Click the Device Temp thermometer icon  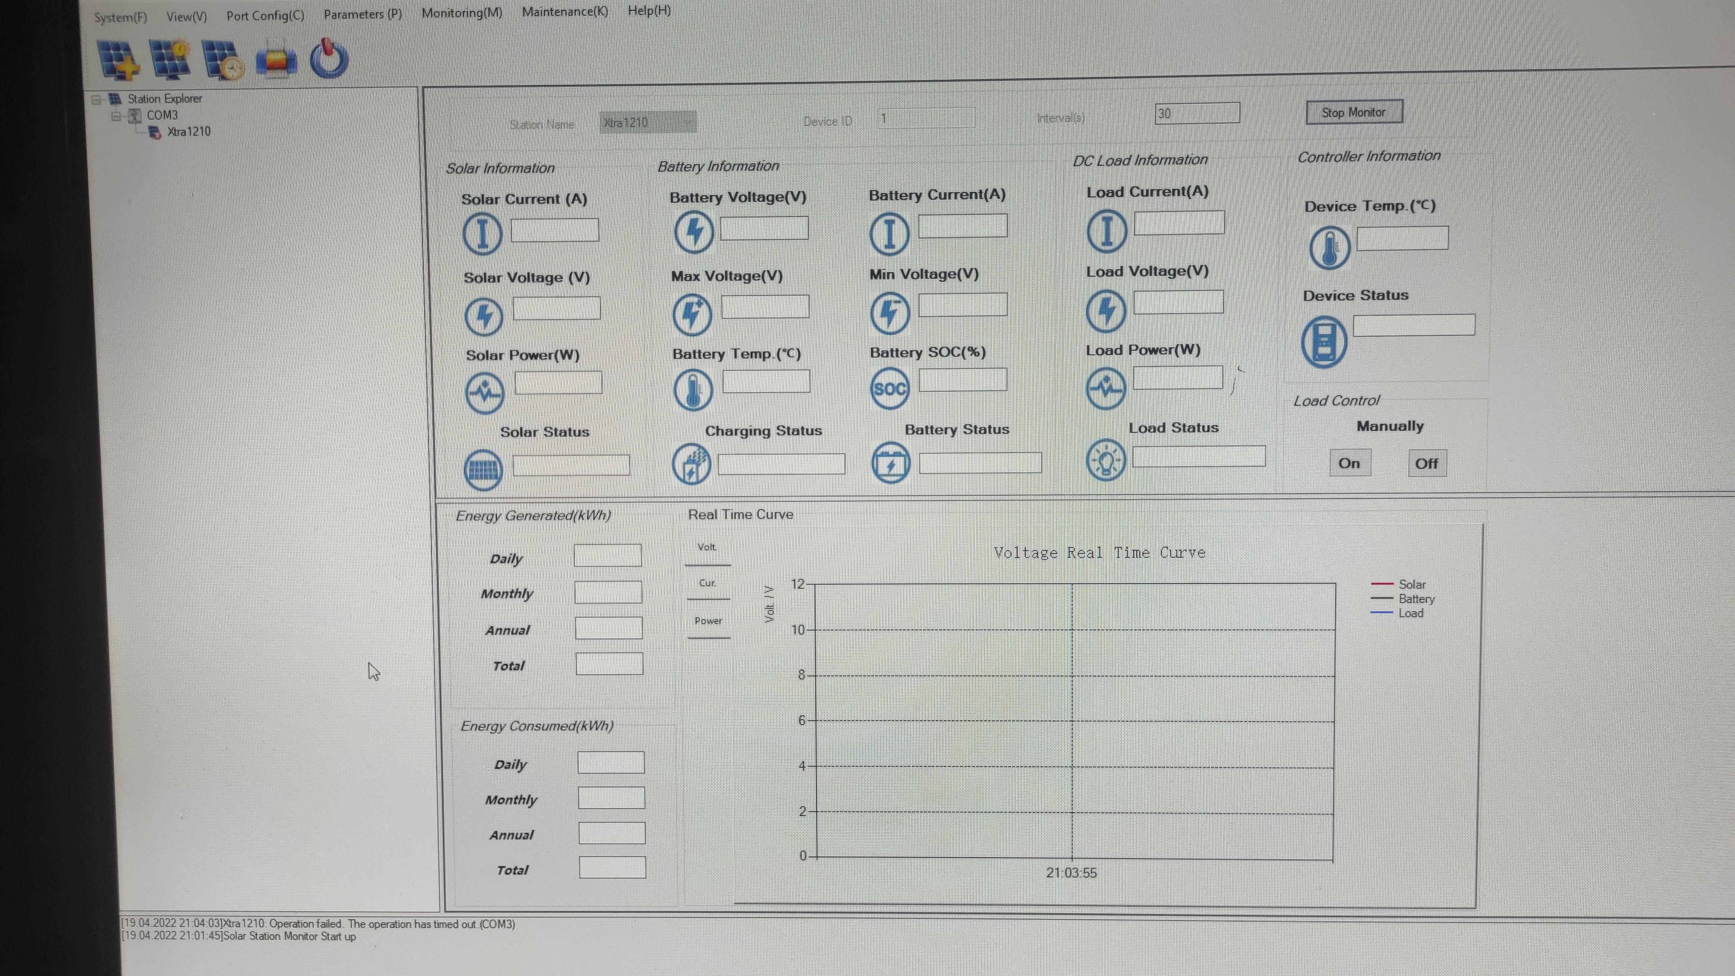click(1329, 248)
